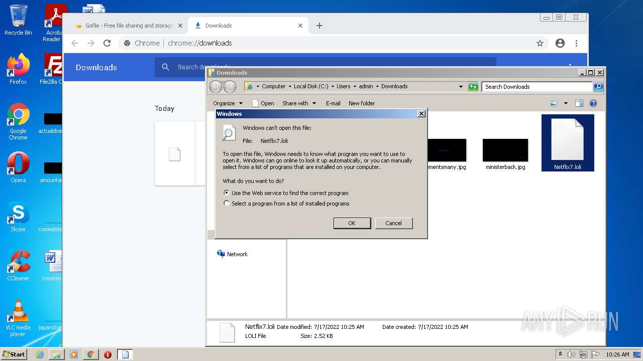The height and width of the screenshot is (361, 643).
Task: Click the Downloads breadcrumb segment
Action: (x=394, y=87)
